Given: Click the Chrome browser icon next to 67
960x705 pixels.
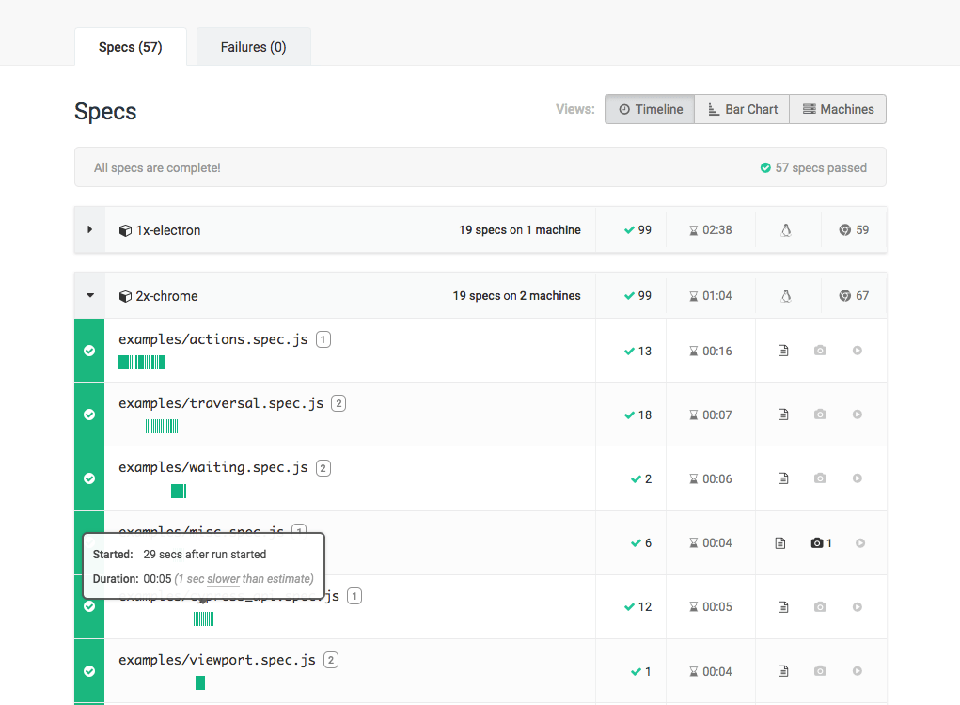Looking at the screenshot, I should coord(842,295).
